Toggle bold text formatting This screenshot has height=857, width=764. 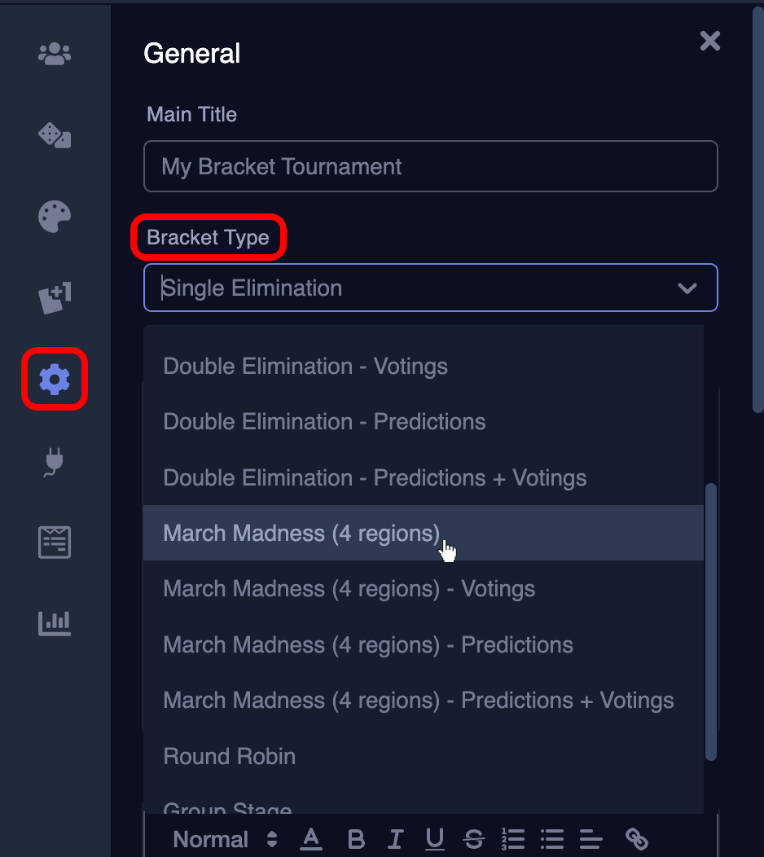[x=356, y=839]
